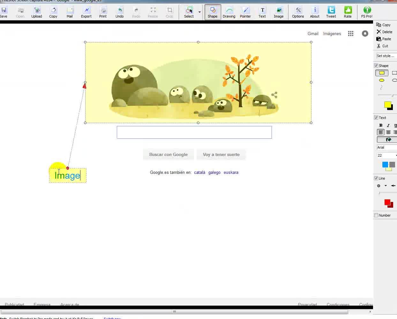Click Paste in the side panel

[384, 39]
